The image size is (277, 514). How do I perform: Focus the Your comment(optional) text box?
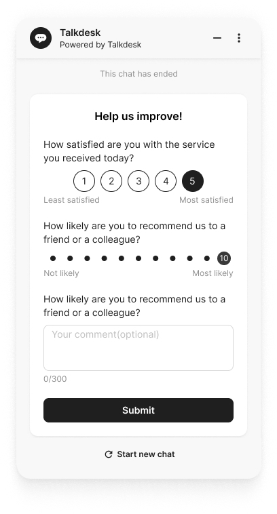tap(138, 348)
